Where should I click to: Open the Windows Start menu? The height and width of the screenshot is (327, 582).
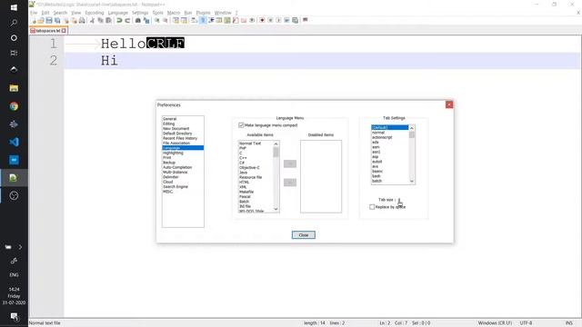[14, 7]
